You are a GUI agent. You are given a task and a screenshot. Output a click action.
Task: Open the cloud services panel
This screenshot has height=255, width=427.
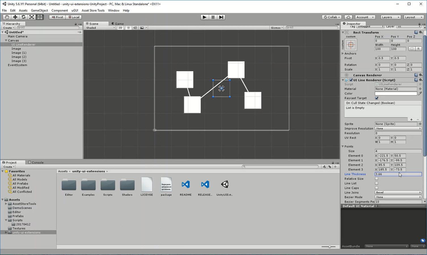click(x=348, y=17)
